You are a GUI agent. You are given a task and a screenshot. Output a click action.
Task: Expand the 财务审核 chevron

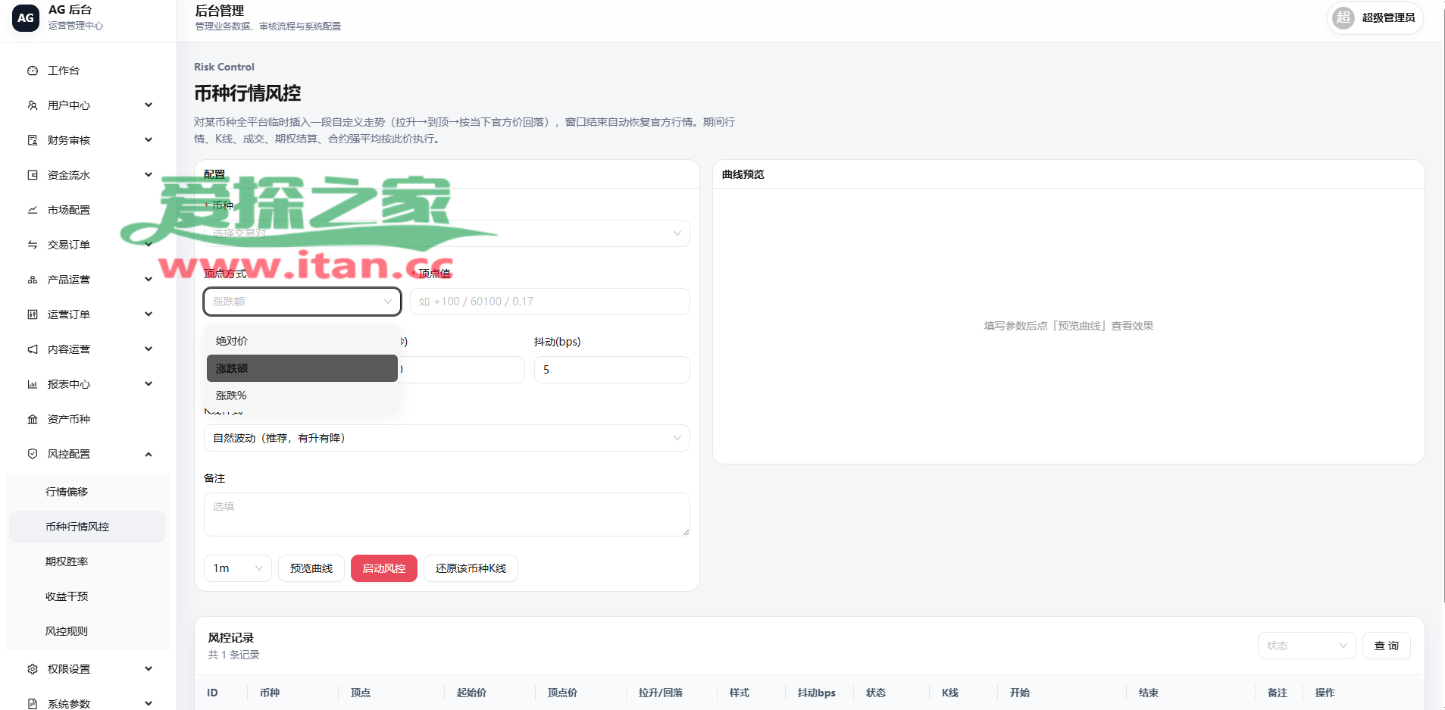(149, 140)
